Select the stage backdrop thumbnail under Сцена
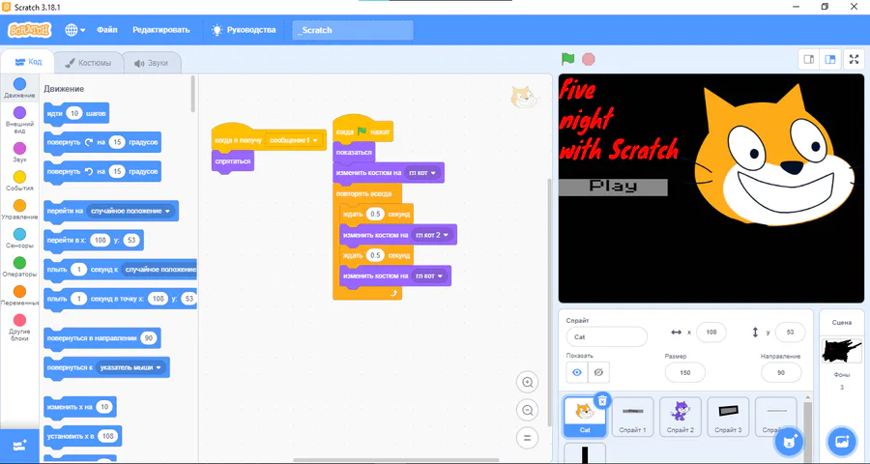Image resolution: width=870 pixels, height=464 pixels. (x=842, y=351)
